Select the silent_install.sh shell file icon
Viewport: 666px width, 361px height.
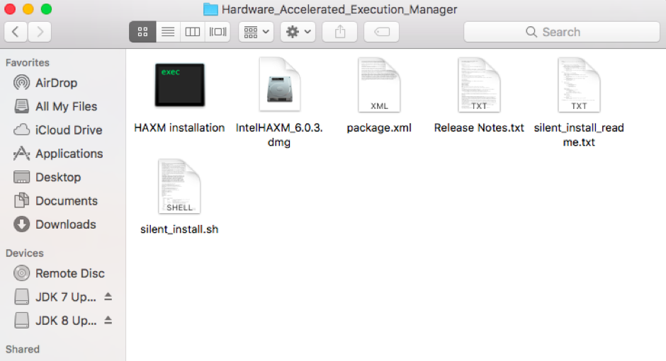tap(179, 186)
